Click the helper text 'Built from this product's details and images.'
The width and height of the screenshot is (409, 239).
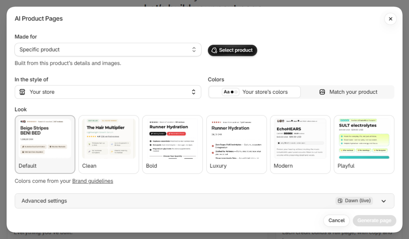68,63
